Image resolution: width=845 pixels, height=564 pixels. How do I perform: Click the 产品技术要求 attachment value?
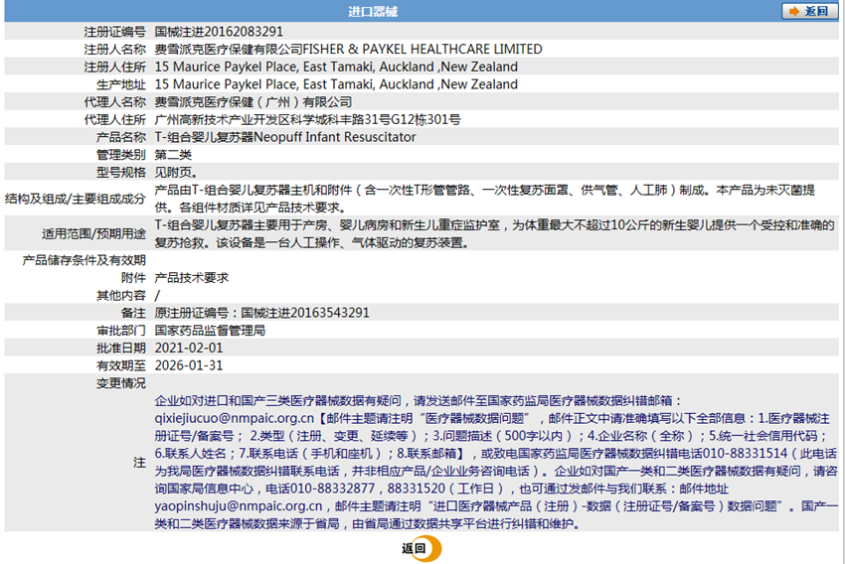191,278
